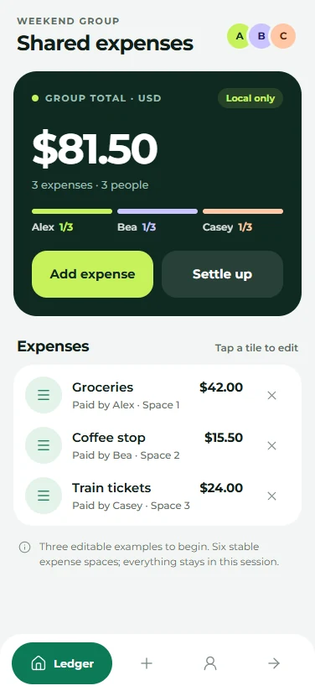This screenshot has width=315, height=696.
Task: Select avatar A for Alex
Action: 238,36
